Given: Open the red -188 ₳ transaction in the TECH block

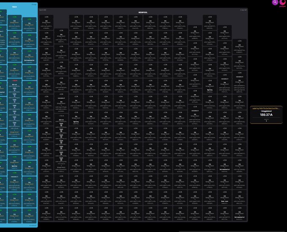Looking at the screenshot, I should tap(14, 109).
